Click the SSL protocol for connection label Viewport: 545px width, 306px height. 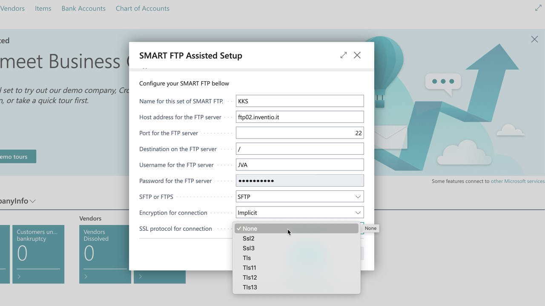click(x=175, y=229)
